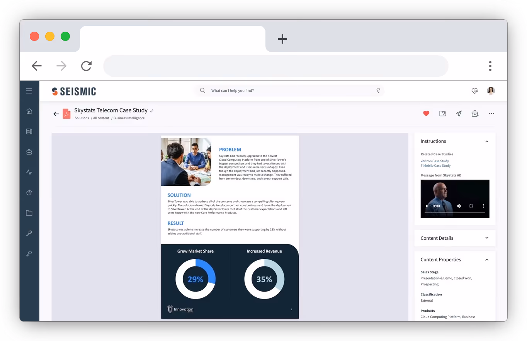This screenshot has width=527, height=341.
Task: Click the Innovation logo in document footer
Action: 180,309
